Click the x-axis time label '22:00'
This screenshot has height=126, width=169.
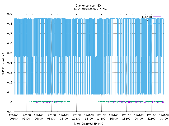click(x=151, y=119)
